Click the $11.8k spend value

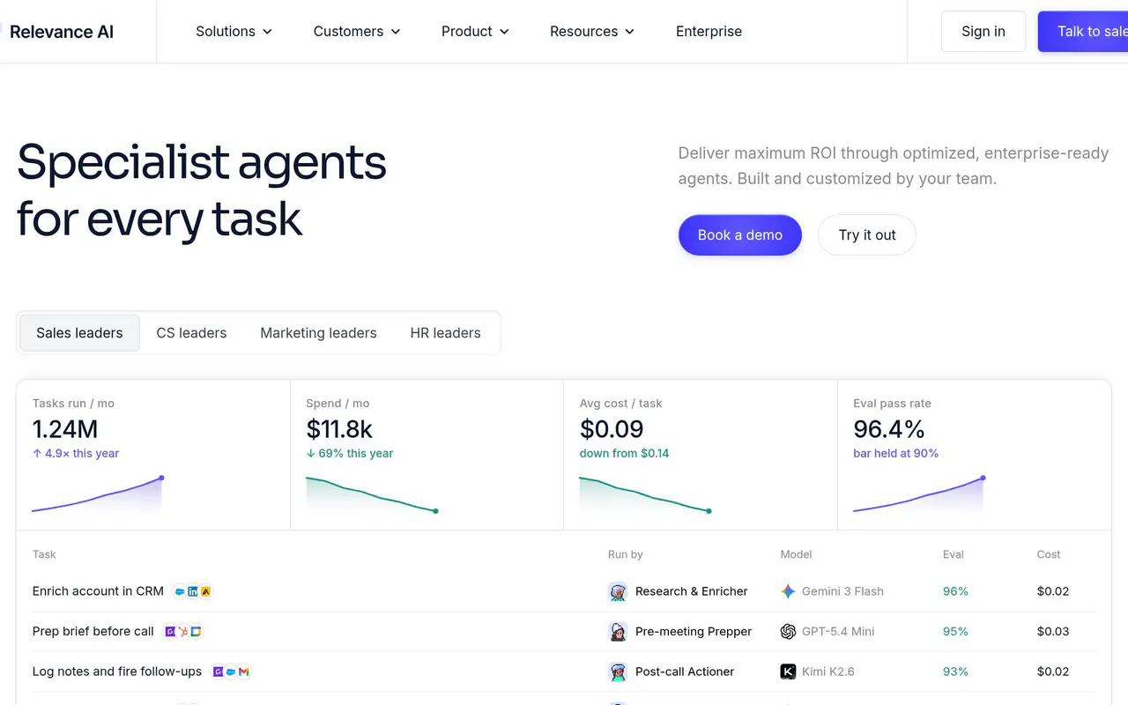coord(339,429)
